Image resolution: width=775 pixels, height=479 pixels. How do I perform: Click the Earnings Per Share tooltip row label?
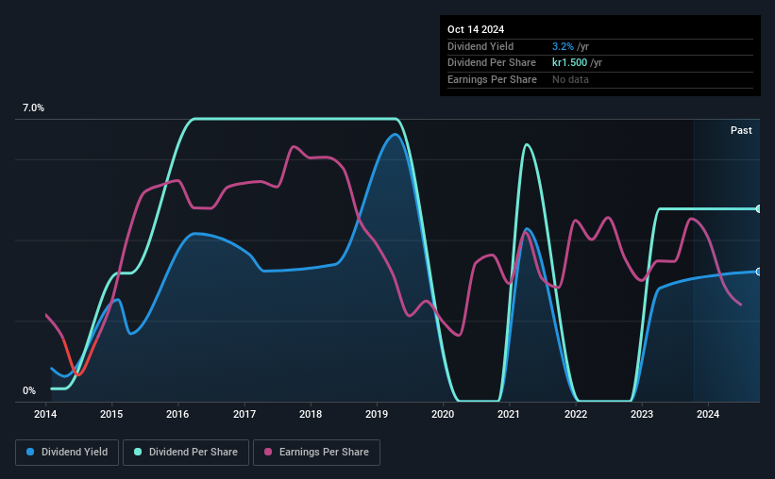pyautogui.click(x=492, y=79)
